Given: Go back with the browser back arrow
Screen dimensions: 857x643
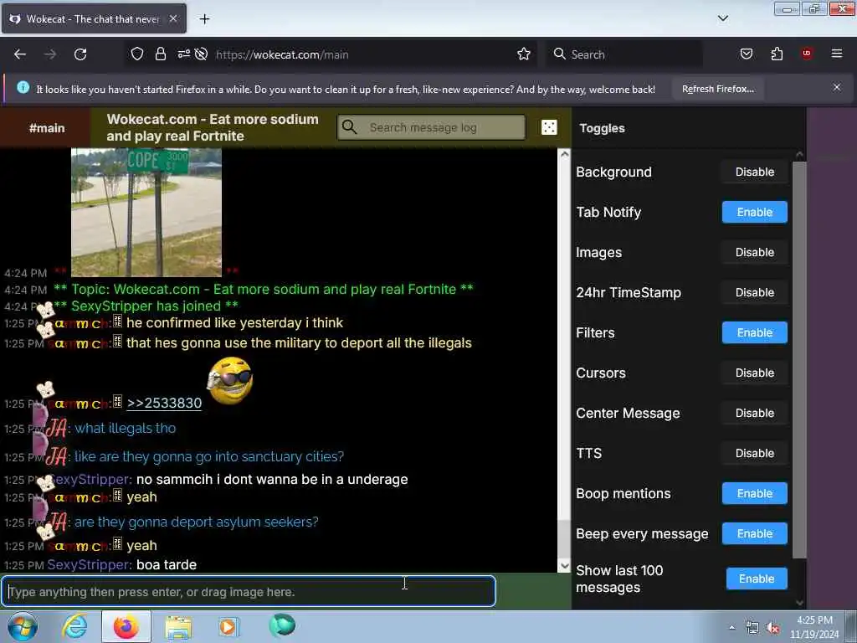Looking at the screenshot, I should pos(20,54).
